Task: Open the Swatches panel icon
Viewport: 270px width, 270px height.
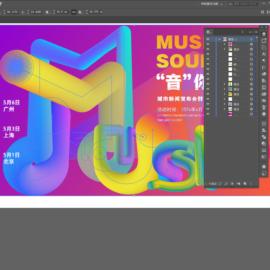Action: pos(264,101)
